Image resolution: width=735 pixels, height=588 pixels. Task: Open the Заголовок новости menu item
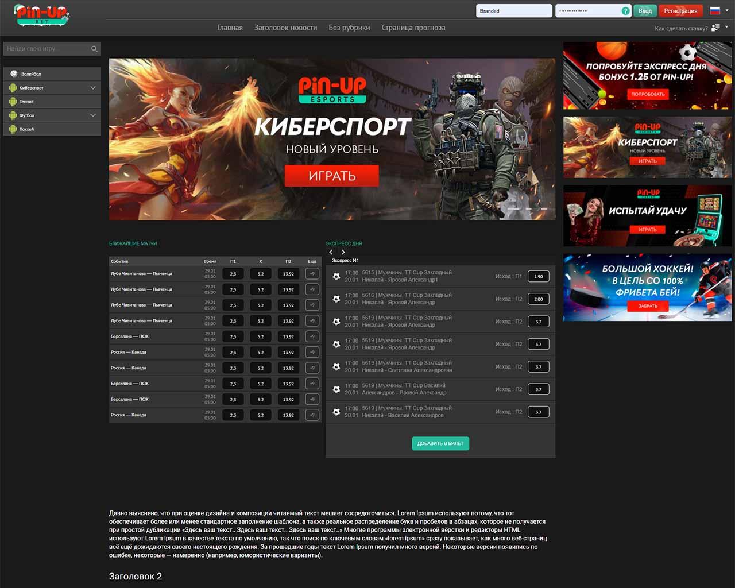pos(285,28)
